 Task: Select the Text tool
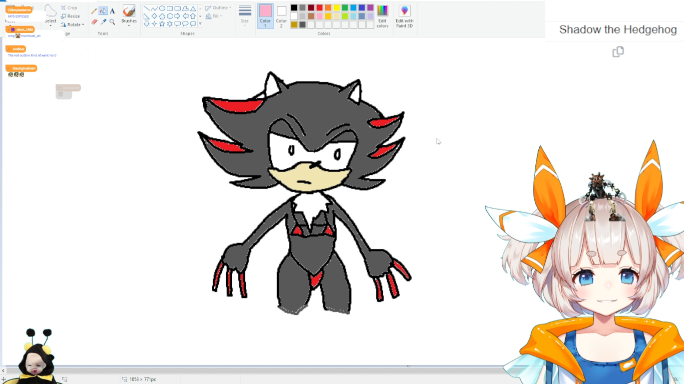[x=112, y=11]
